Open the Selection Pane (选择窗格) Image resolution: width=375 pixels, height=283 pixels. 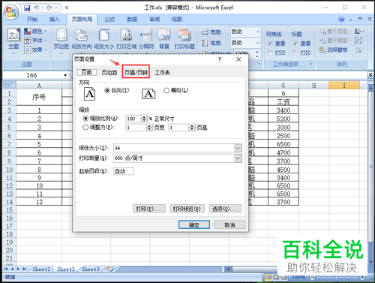click(x=334, y=50)
